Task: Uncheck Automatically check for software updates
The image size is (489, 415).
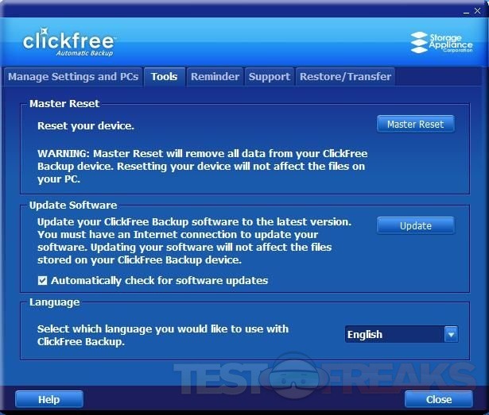Action: (43, 280)
